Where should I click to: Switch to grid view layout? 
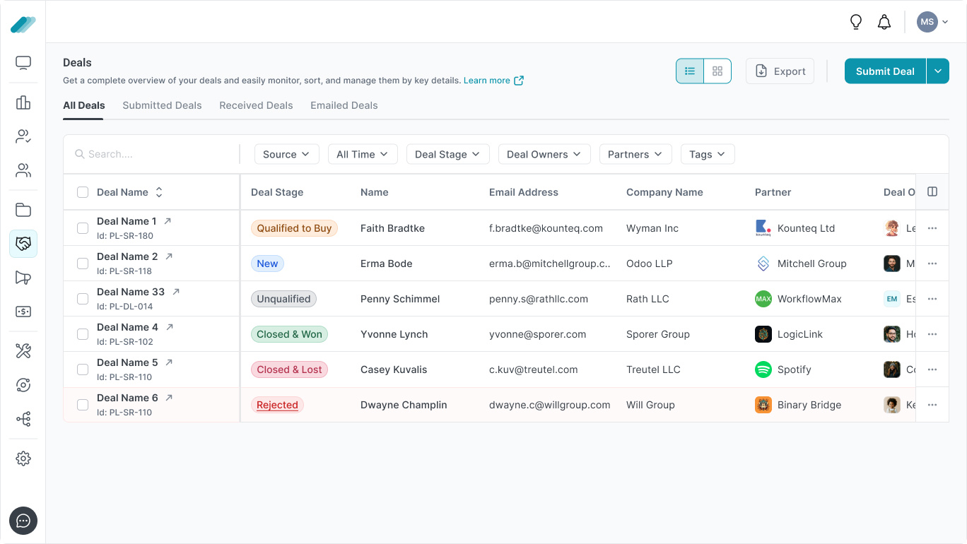(x=717, y=71)
